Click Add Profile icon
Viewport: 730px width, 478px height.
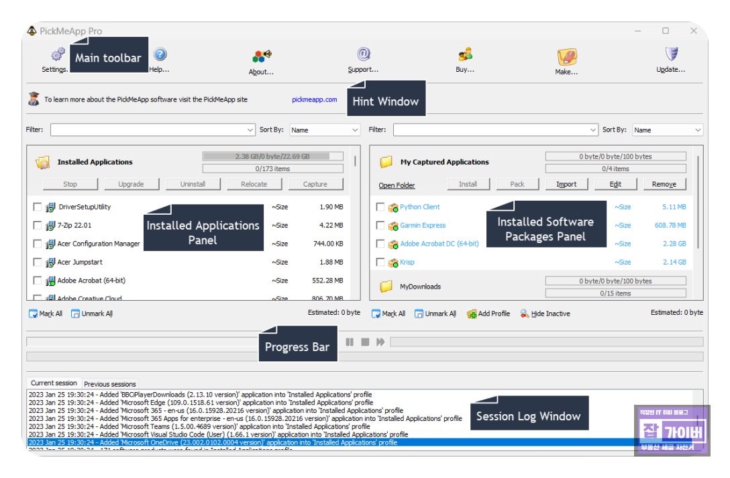point(472,314)
